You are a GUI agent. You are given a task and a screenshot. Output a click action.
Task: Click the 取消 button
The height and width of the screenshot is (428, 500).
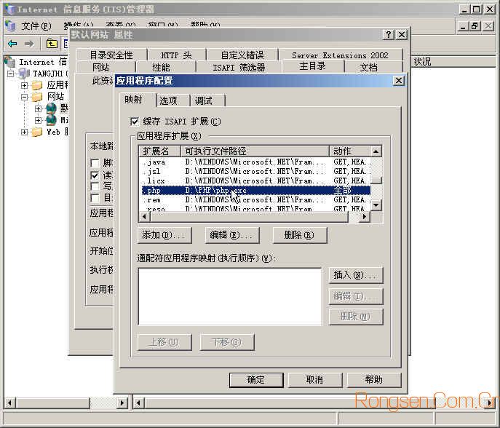pos(315,379)
